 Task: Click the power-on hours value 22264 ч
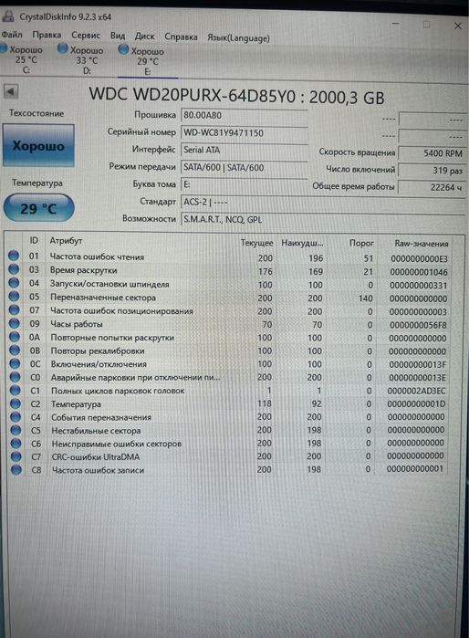432,187
